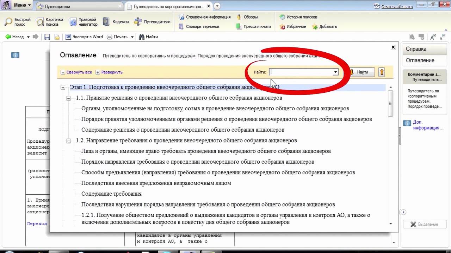Increase text size with the A-plus icon
Image resolution: width=451 pixels, height=253 pixels.
click(x=433, y=37)
